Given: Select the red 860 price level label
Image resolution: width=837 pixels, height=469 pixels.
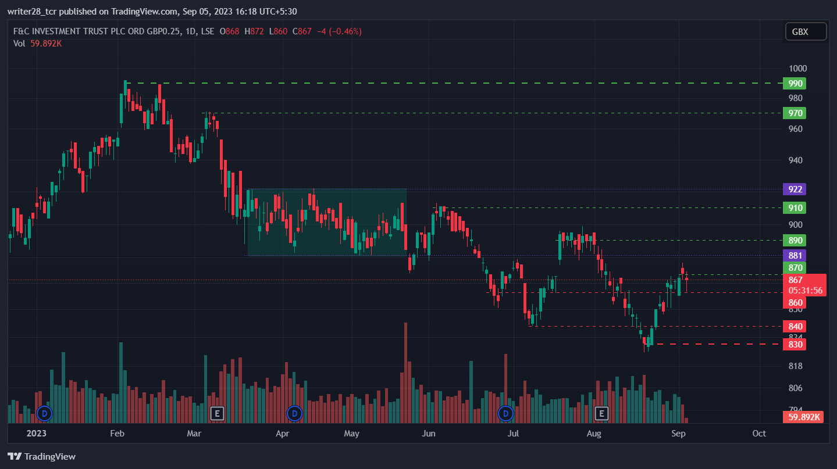Looking at the screenshot, I should (796, 302).
